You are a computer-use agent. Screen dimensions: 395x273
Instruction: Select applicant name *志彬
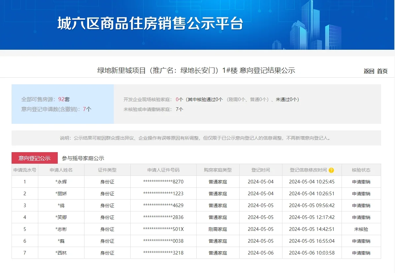[x=61, y=229]
